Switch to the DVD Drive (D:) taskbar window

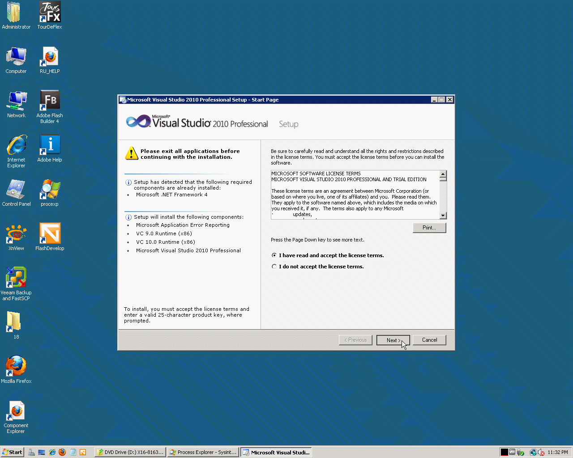click(130, 452)
